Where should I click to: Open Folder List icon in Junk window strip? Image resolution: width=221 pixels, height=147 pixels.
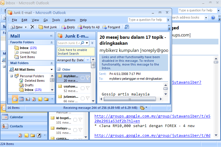(x=46, y=99)
